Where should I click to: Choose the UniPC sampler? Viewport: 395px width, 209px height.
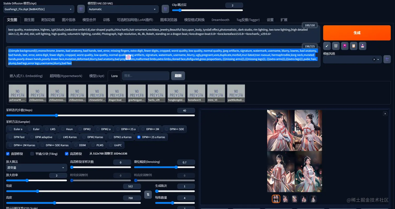pos(115,145)
